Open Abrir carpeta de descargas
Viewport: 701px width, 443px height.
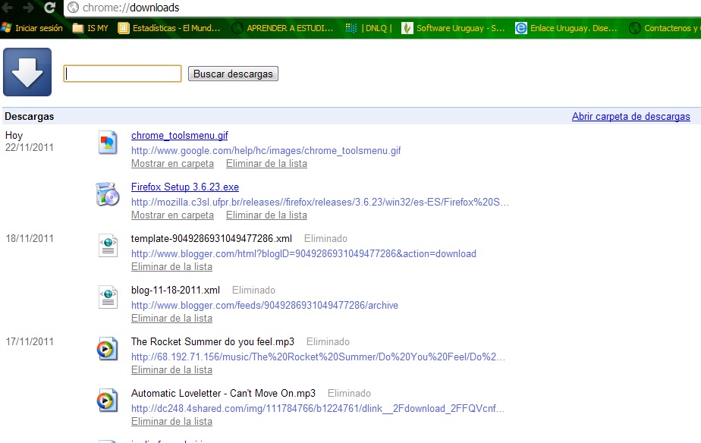[x=633, y=116]
